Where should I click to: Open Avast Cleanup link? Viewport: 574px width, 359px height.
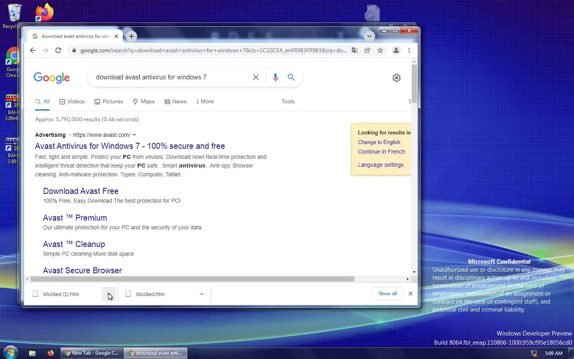tap(74, 244)
